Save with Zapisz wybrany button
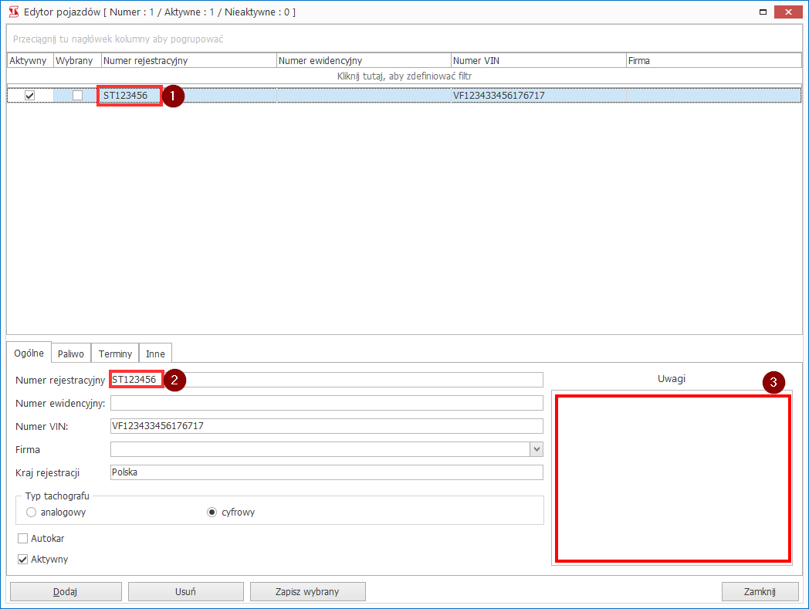This screenshot has width=809, height=609. (x=307, y=591)
